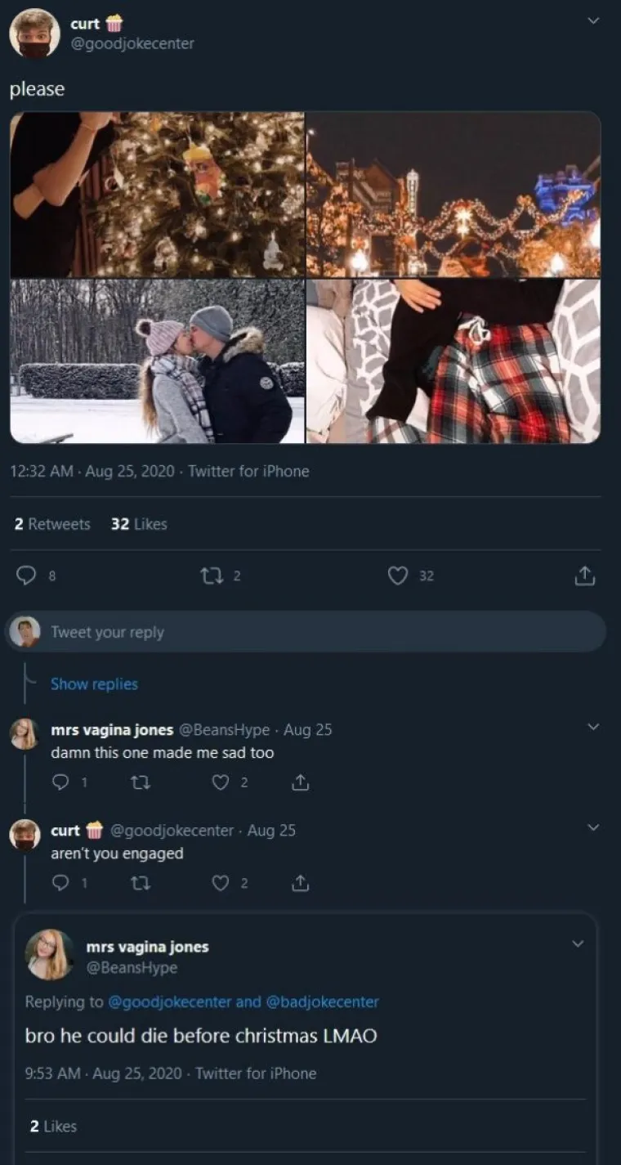The height and width of the screenshot is (1165, 621).
Task: Like curt's main tweet via heart icon
Action: [x=398, y=576]
